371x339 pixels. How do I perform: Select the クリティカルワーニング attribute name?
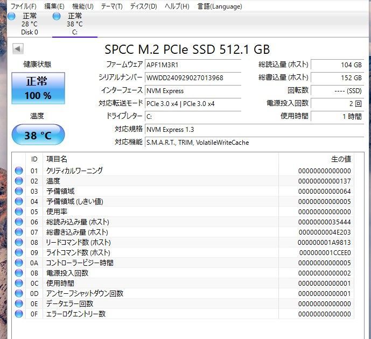pos(74,171)
